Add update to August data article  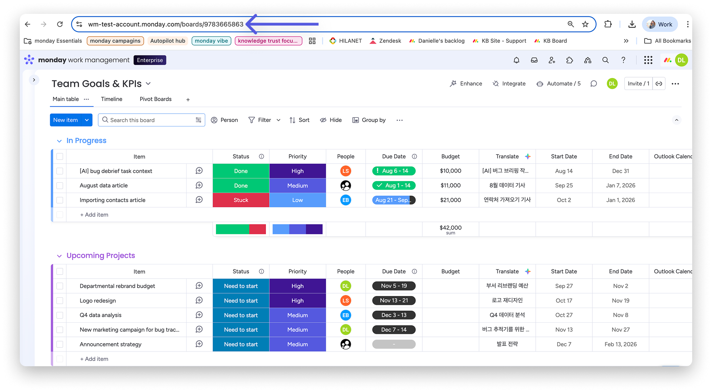199,185
